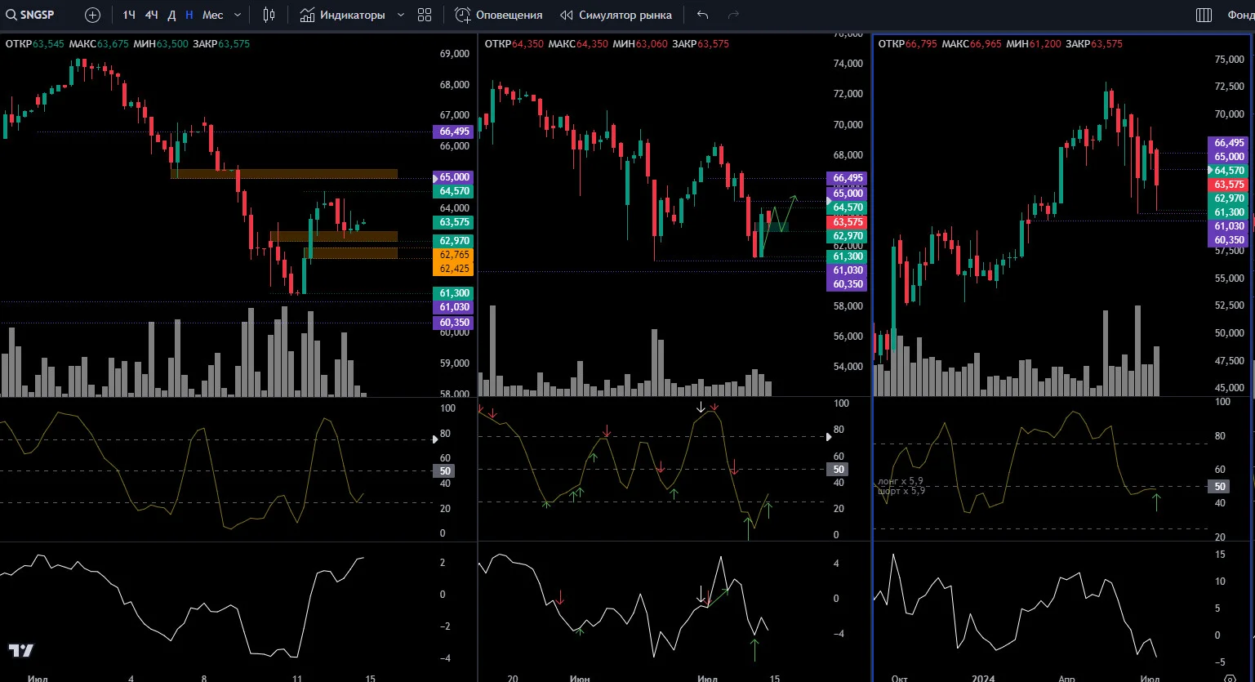
Task: Click the orange 62,765 price label
Action: pos(455,255)
